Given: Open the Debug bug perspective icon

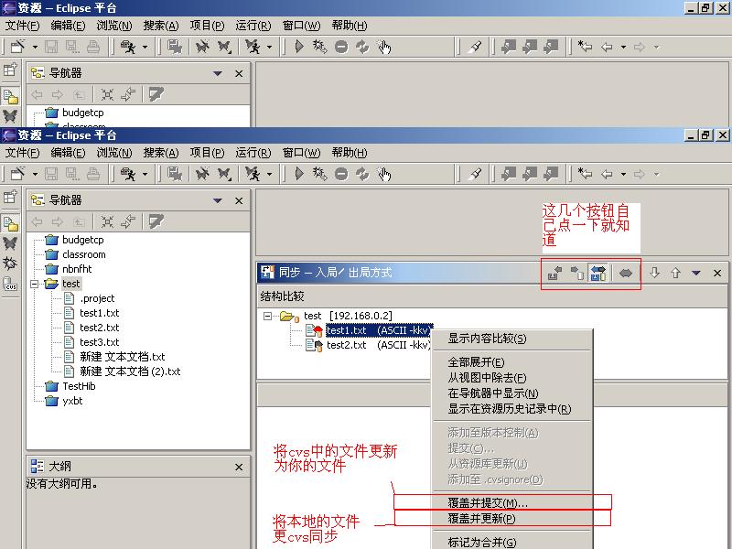Looking at the screenshot, I should [10, 264].
